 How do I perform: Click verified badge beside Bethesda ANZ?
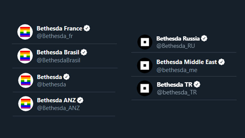click(x=80, y=100)
